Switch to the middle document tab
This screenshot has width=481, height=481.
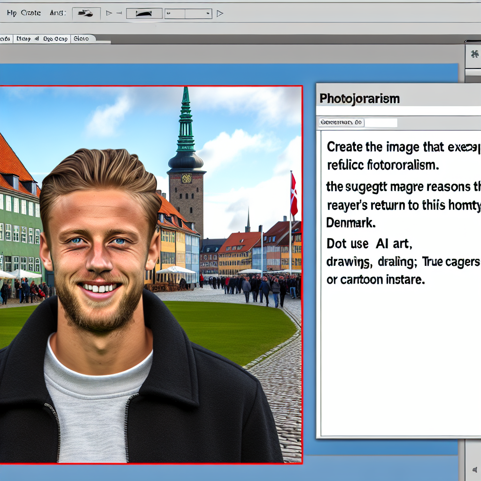click(x=43, y=39)
